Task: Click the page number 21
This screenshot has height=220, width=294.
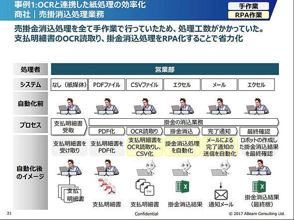Action: [9, 213]
